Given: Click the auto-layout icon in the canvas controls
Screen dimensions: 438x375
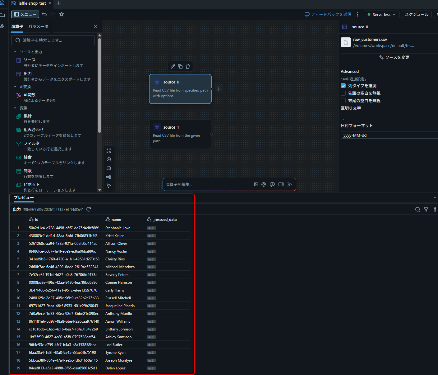Looking at the screenshot, I should pos(109,177).
